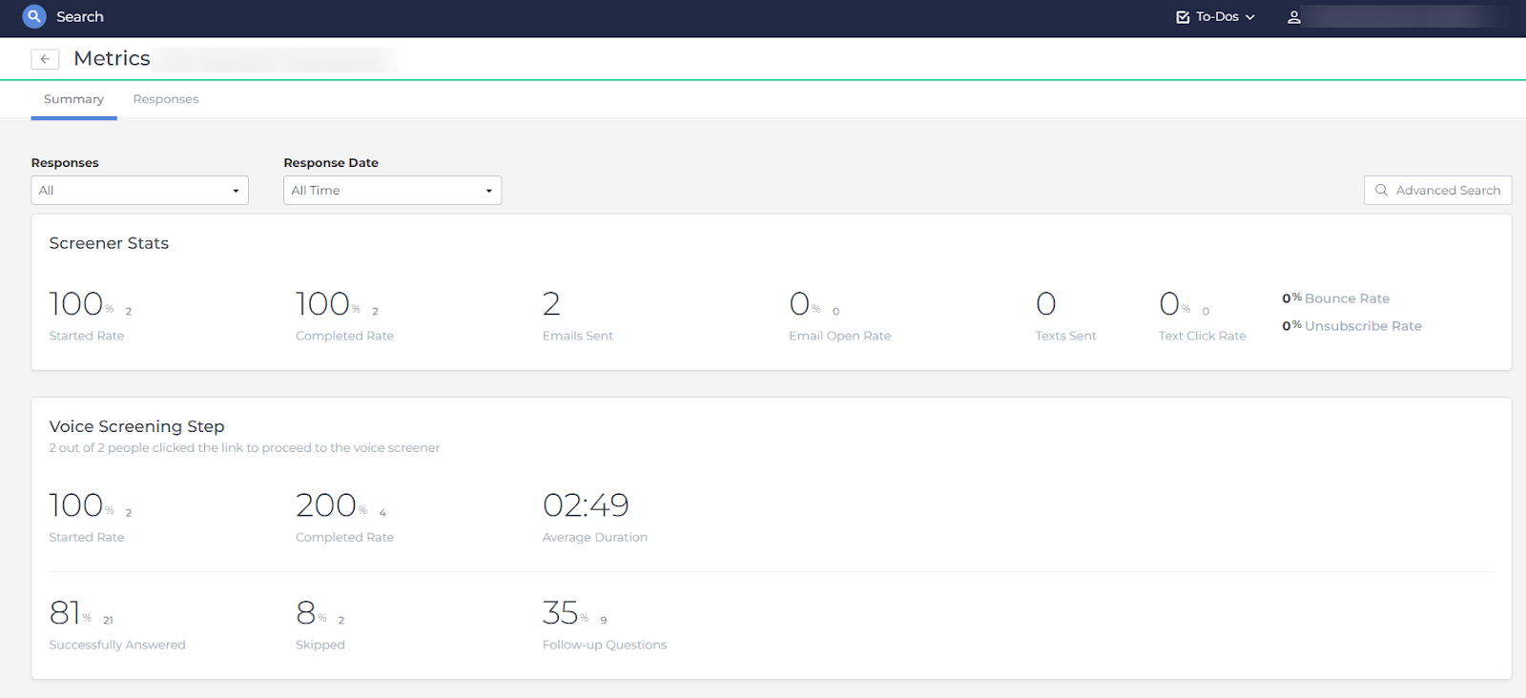Open the Responses filter dropdown

click(x=139, y=191)
